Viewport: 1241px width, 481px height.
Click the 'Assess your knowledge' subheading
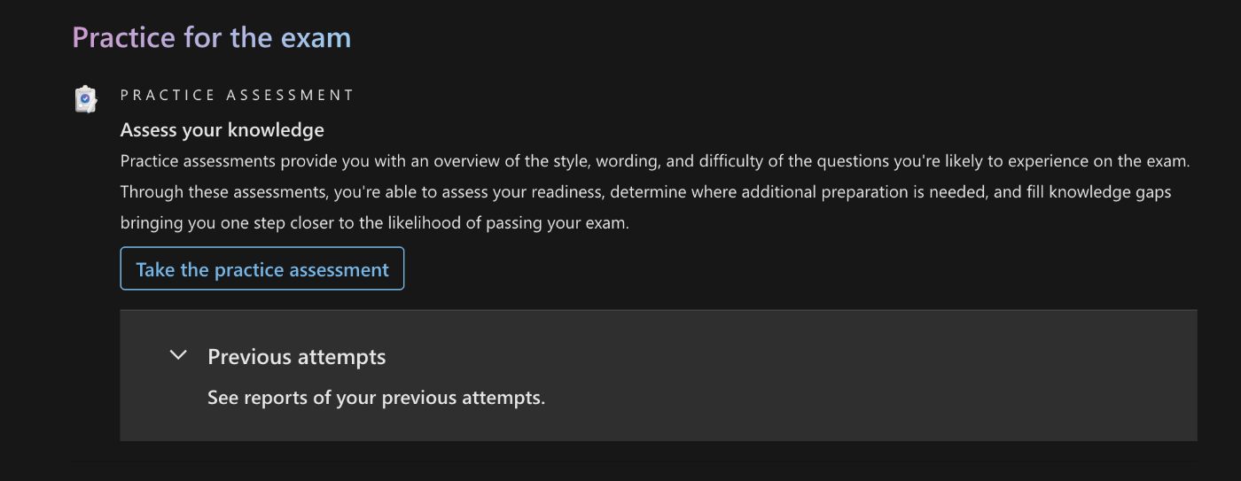click(222, 130)
